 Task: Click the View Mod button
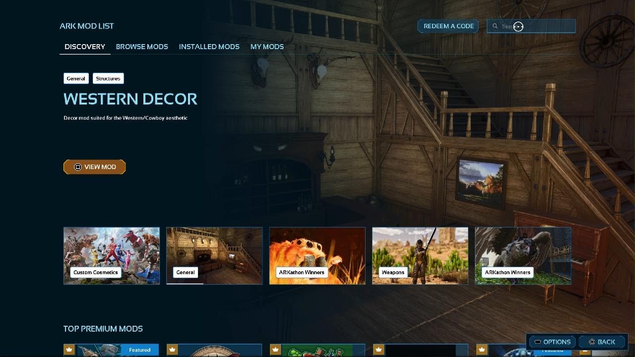pyautogui.click(x=94, y=167)
